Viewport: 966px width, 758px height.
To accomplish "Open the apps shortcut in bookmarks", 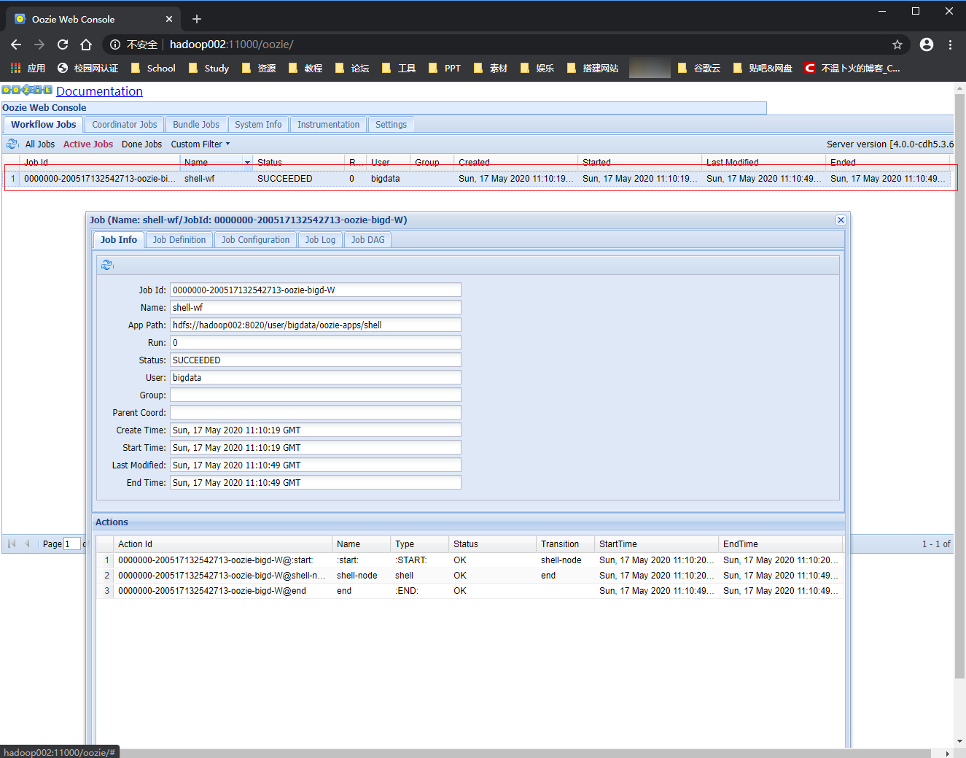I will (28, 68).
